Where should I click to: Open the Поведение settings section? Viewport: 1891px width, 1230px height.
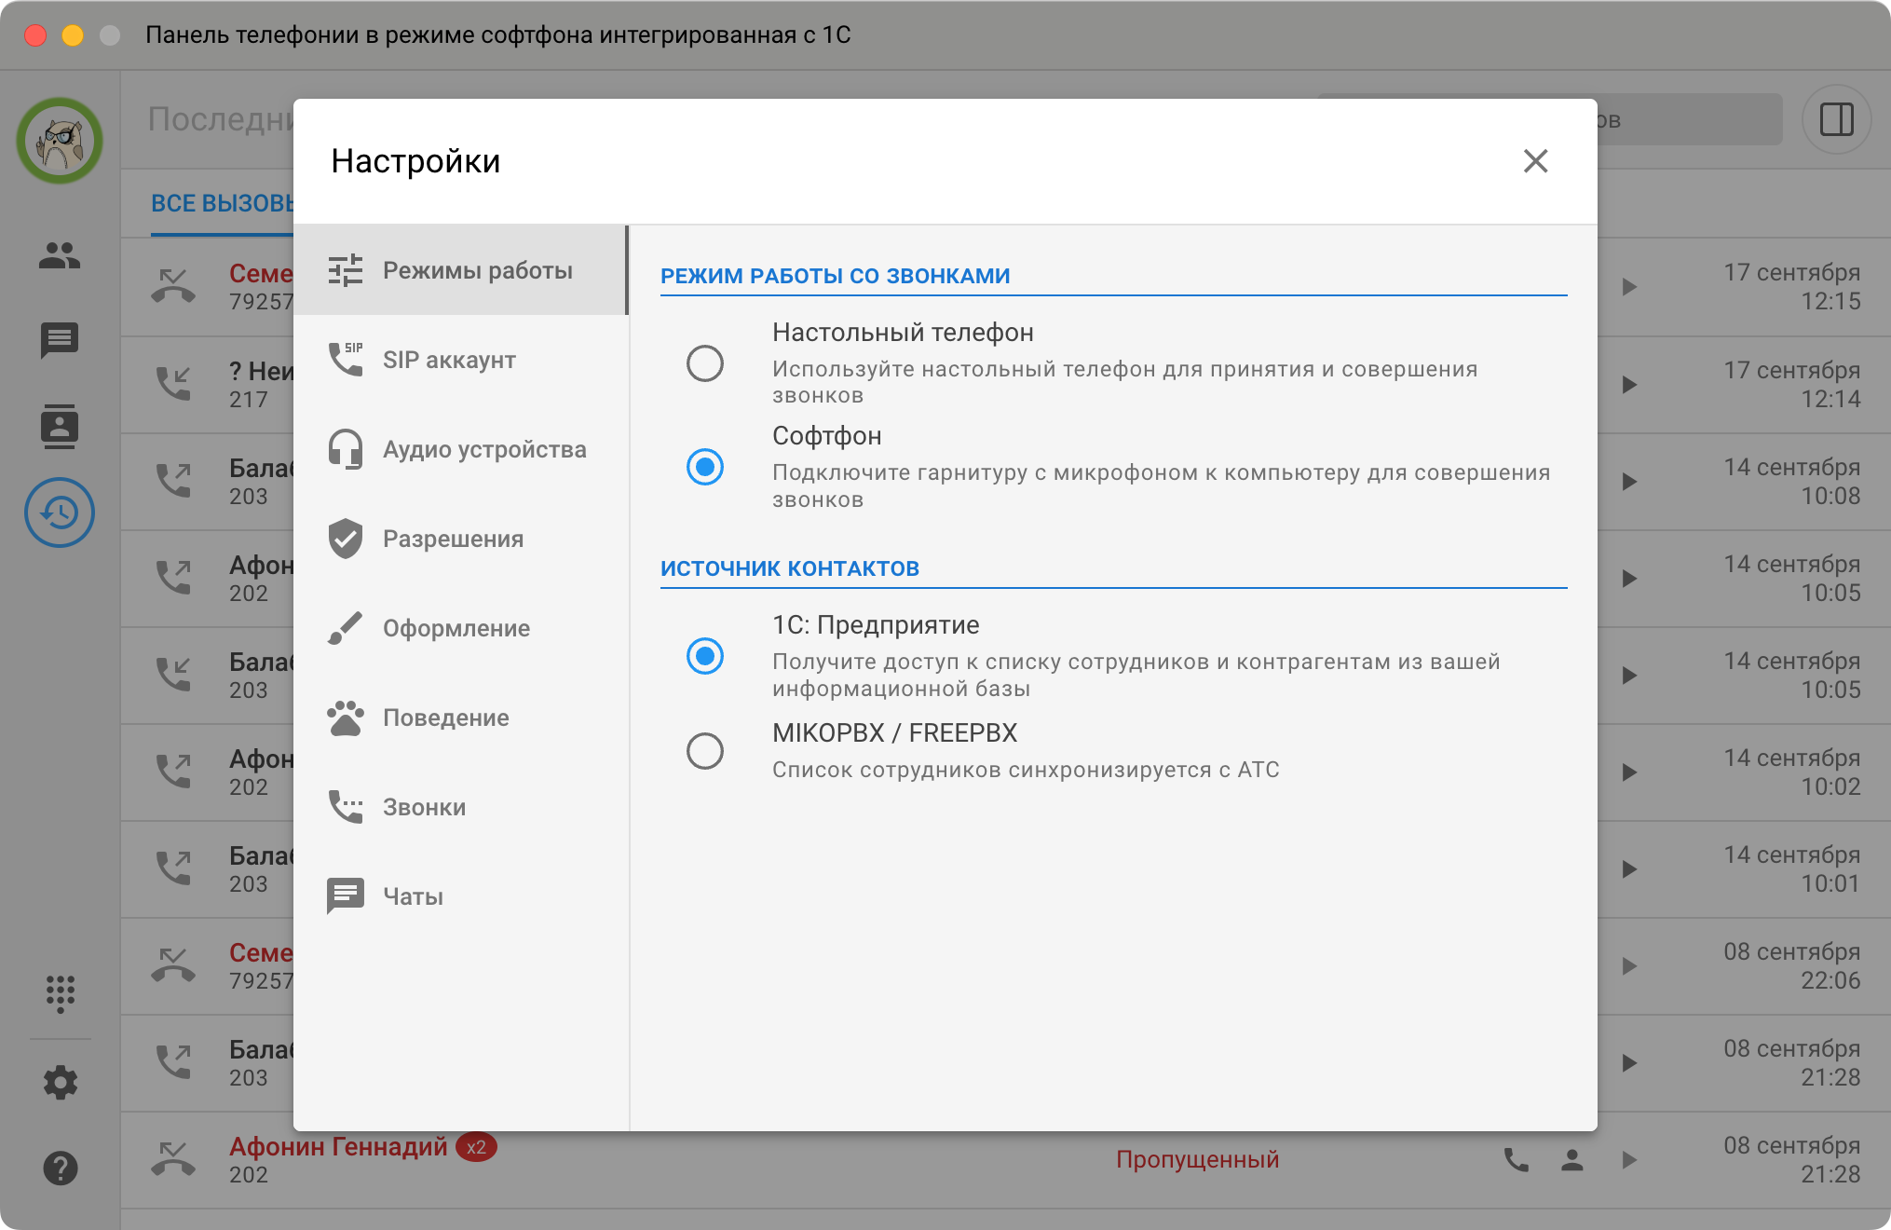click(x=460, y=717)
